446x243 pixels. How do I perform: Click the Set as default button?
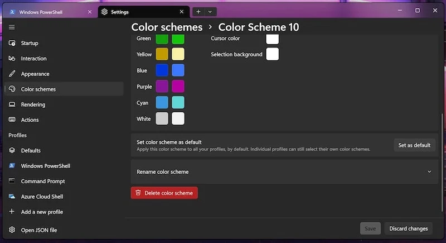414,145
